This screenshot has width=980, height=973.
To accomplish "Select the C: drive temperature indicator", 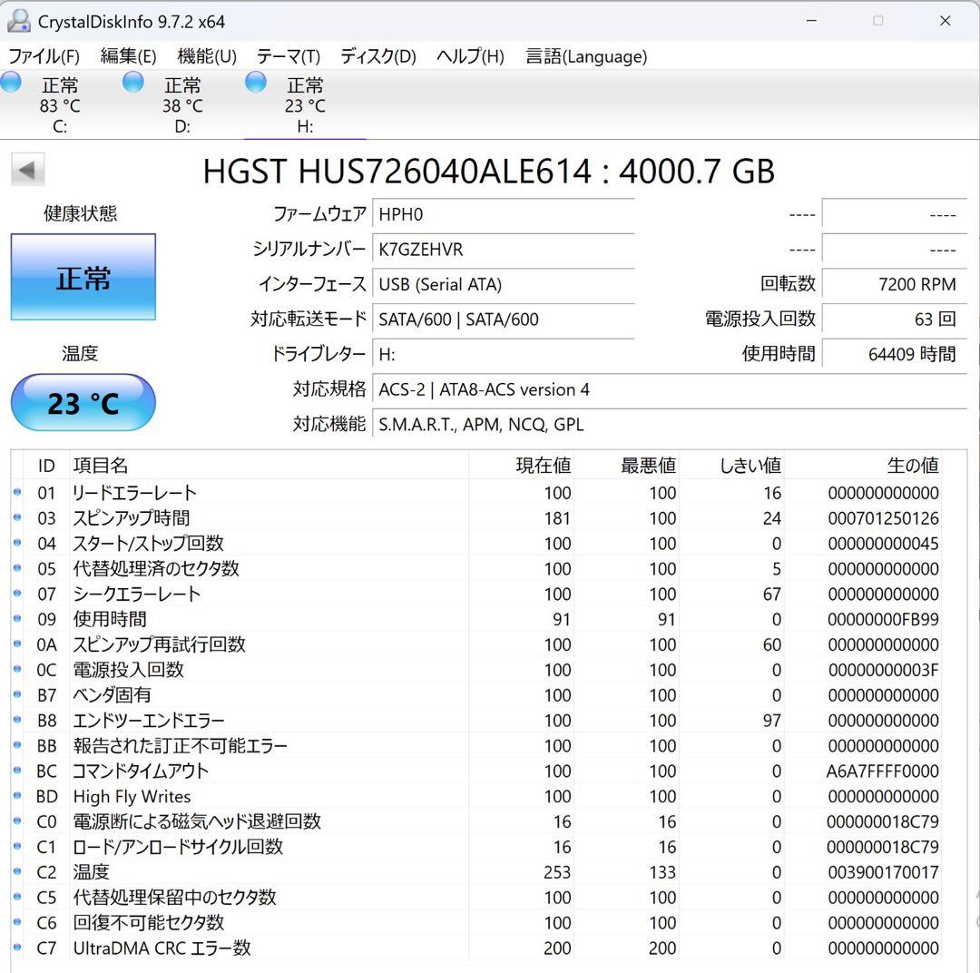I will pos(59,106).
